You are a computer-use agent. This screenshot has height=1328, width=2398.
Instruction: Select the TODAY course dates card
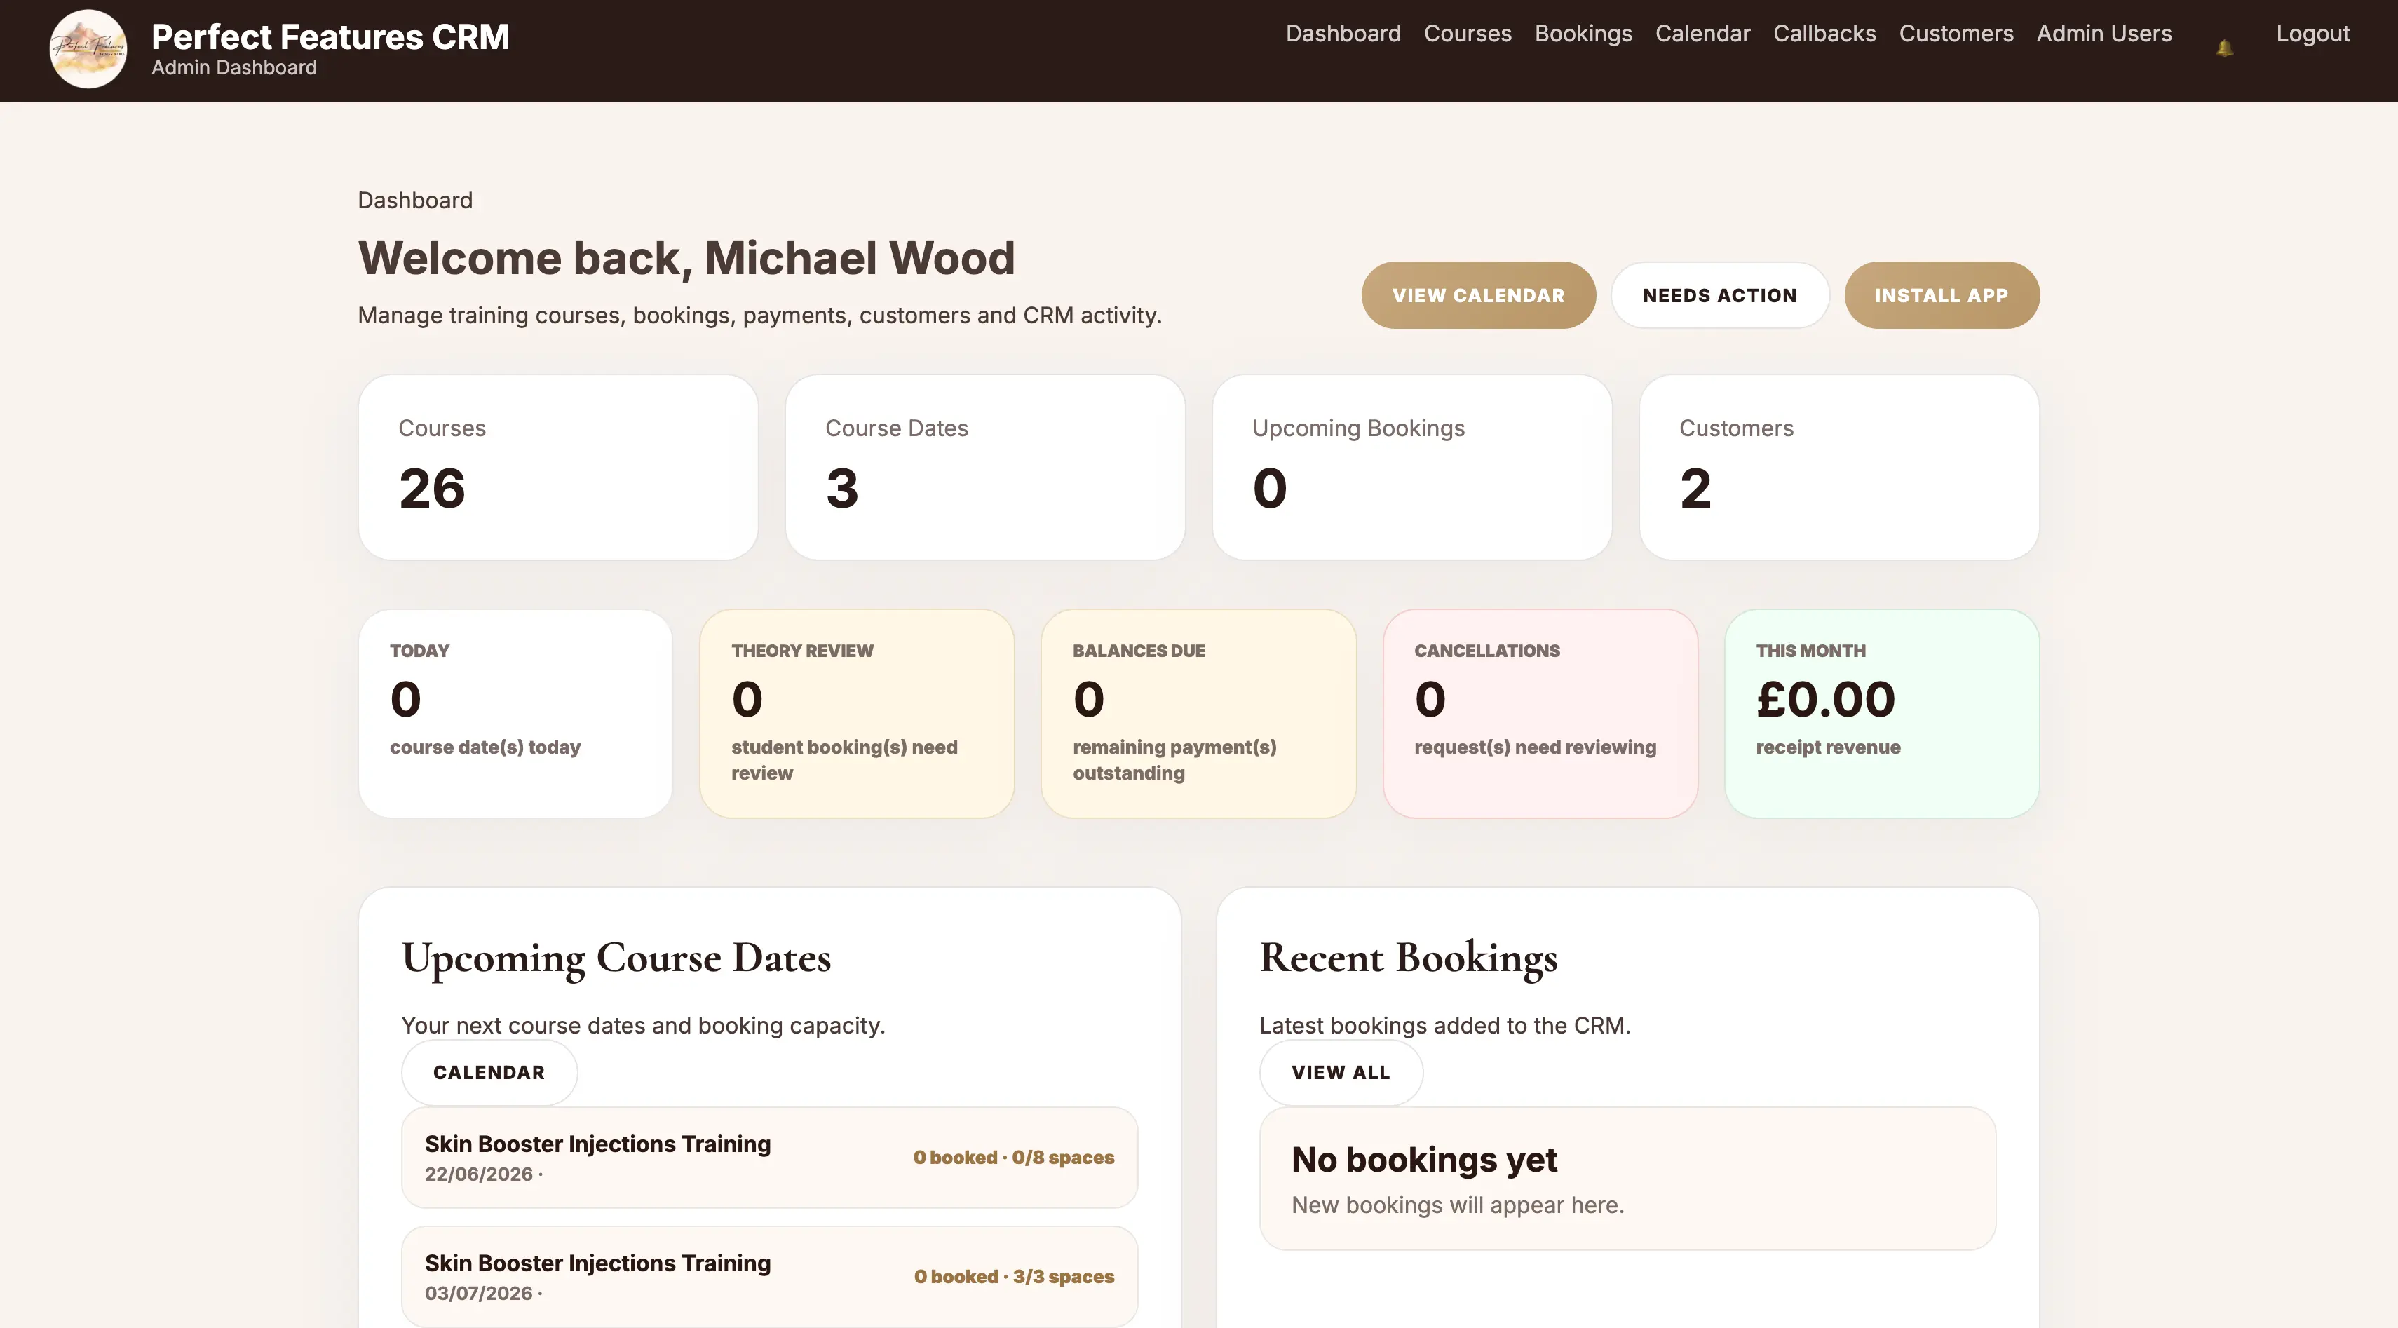tap(515, 714)
